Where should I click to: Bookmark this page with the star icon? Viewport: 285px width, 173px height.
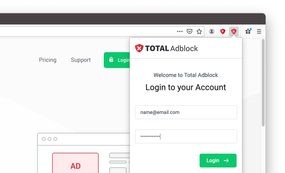[199, 31]
